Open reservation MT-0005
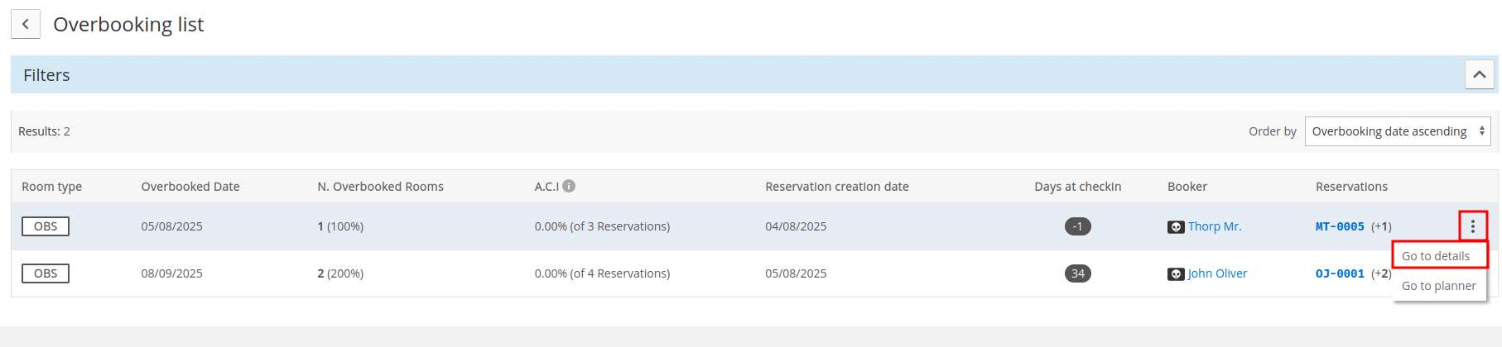1502x347 pixels. coord(1340,226)
